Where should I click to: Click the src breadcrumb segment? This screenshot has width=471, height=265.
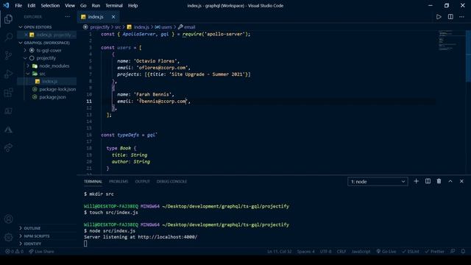tap(118, 27)
